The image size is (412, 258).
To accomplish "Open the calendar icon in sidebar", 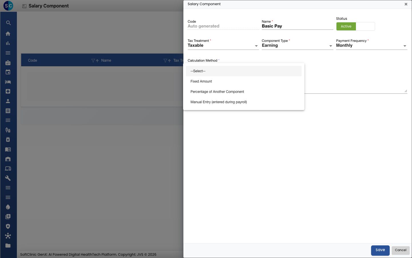I will (8, 72).
